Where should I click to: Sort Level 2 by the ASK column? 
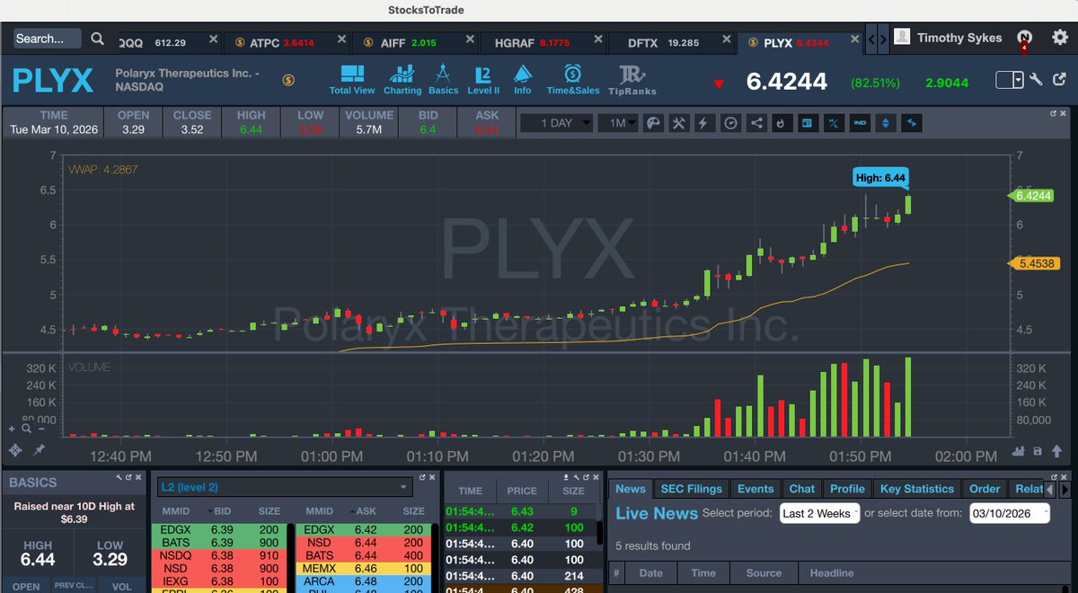(367, 511)
